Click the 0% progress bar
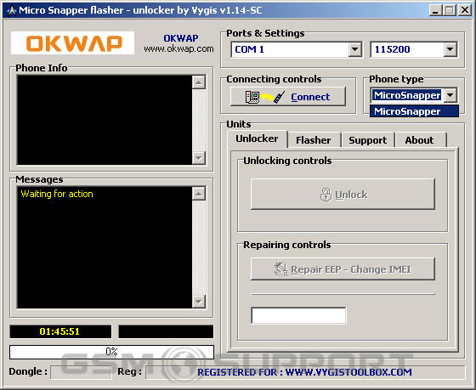Screen dimensions: 476x390 click(x=111, y=352)
